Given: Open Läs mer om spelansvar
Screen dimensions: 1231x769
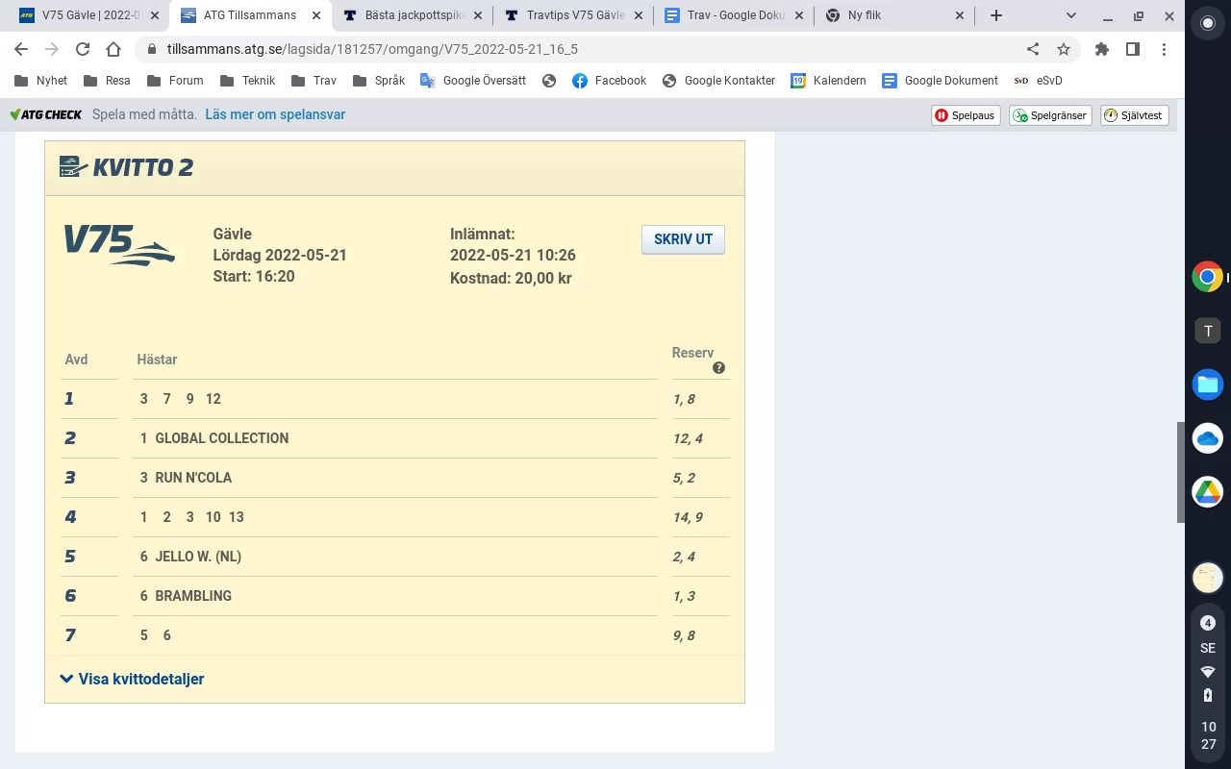Looking at the screenshot, I should [274, 114].
